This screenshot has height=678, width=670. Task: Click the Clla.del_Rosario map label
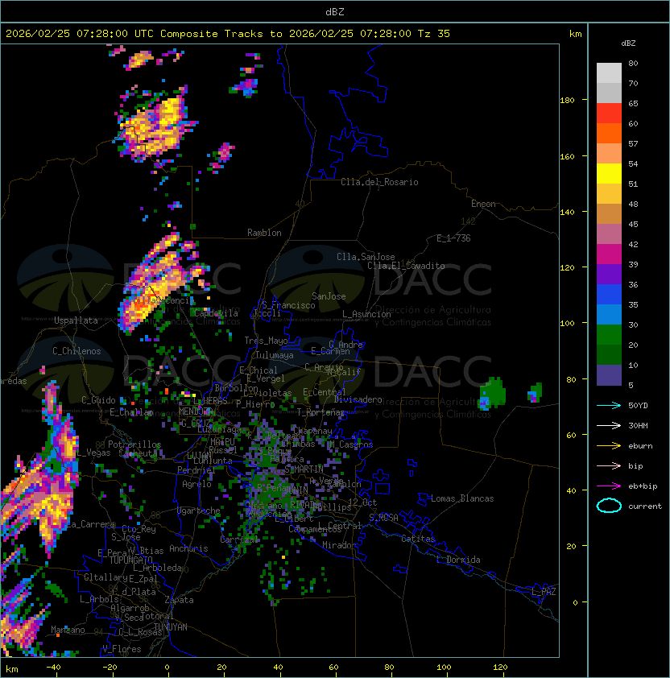click(x=379, y=182)
